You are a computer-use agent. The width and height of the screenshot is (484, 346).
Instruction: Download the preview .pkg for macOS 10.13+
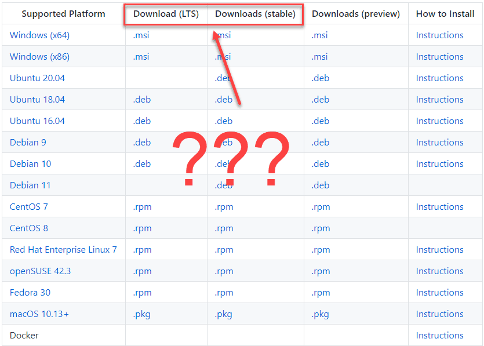[x=320, y=315]
